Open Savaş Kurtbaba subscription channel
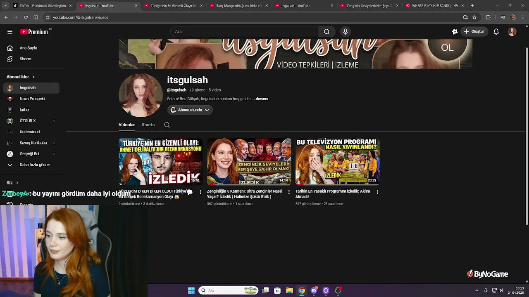 click(31, 143)
